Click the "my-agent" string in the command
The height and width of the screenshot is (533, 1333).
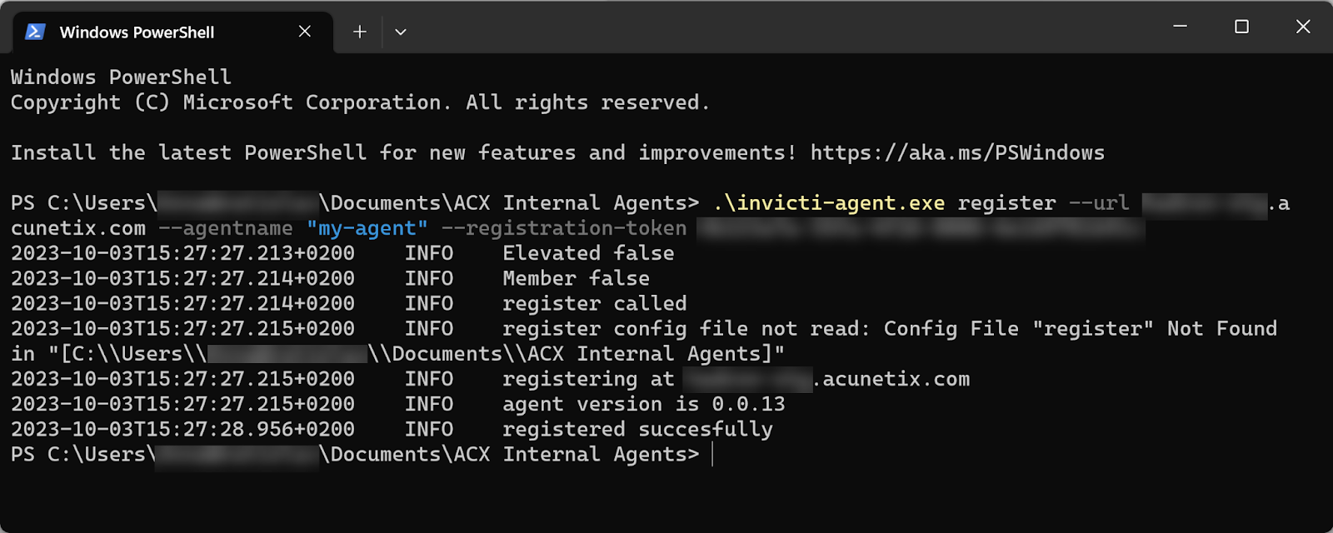(x=367, y=229)
